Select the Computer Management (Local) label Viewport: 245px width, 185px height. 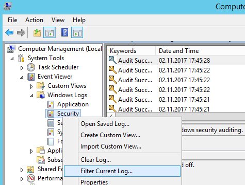[60, 49]
